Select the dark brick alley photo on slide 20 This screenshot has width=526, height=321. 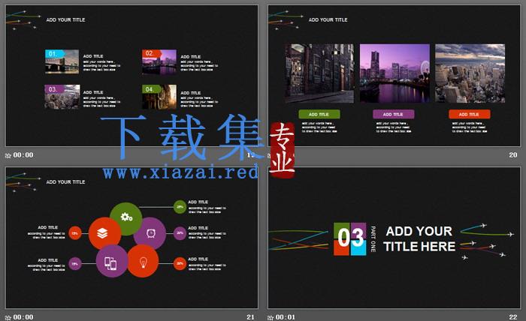click(319, 73)
